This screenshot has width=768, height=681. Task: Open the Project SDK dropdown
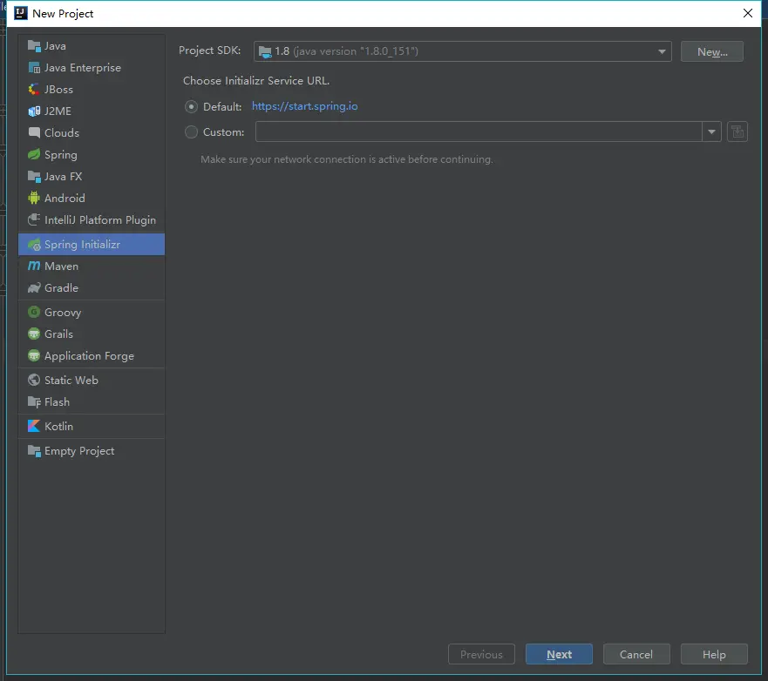pyautogui.click(x=462, y=51)
